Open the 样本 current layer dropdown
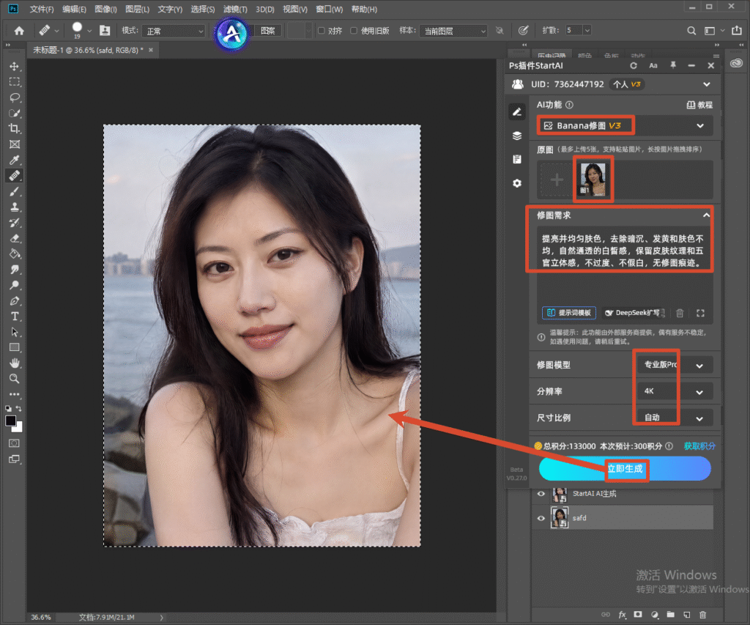Screen dimensions: 750x625 click(454, 31)
